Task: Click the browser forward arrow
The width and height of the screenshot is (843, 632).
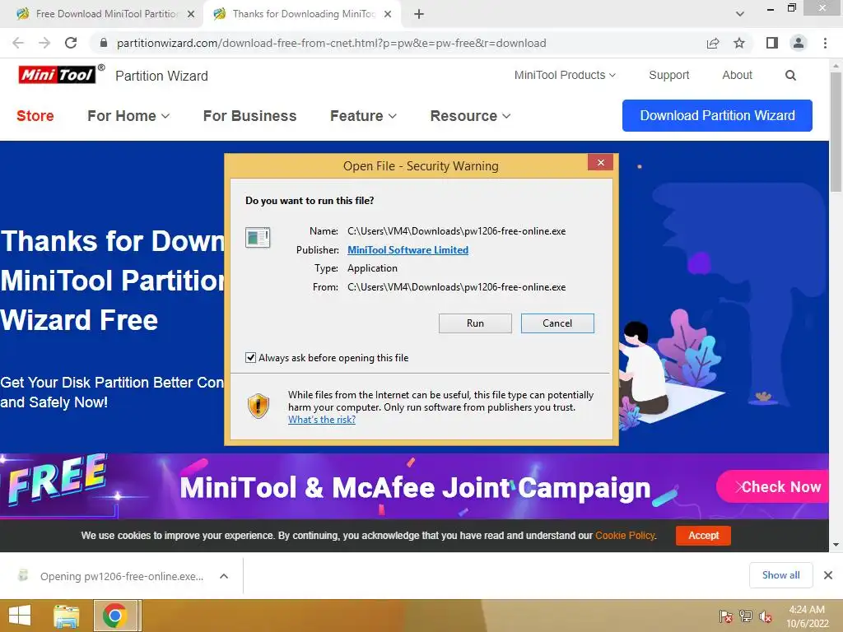Action: (x=44, y=43)
